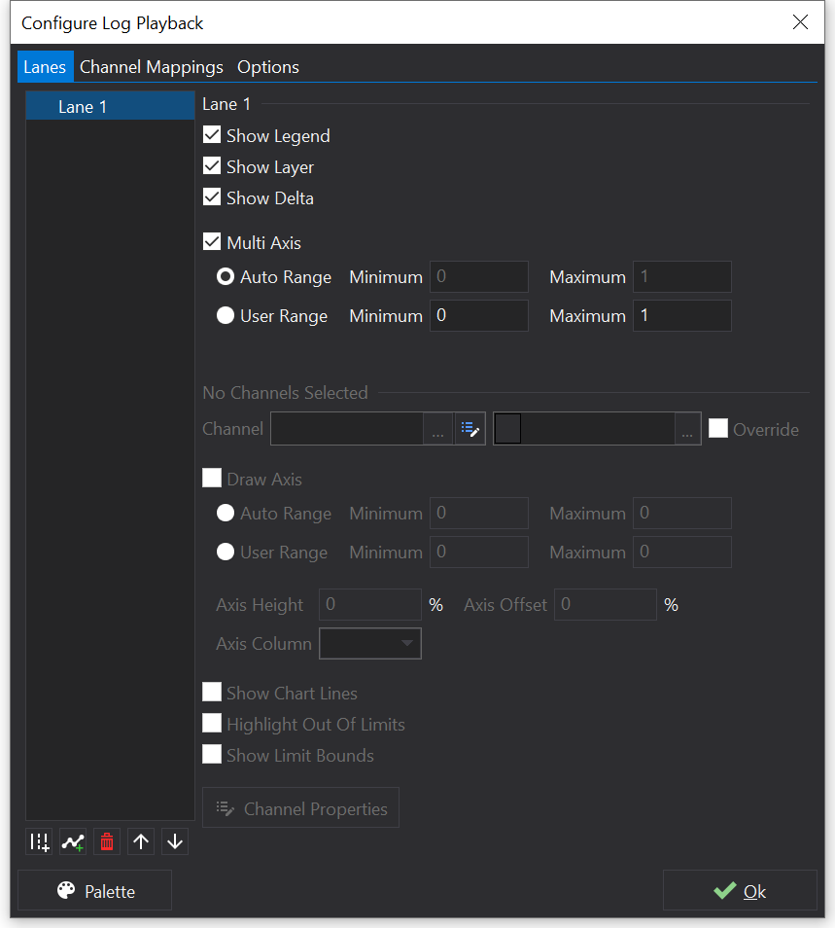Screen dimensions: 835x928
Task: Open the Options tab
Action: point(268,67)
